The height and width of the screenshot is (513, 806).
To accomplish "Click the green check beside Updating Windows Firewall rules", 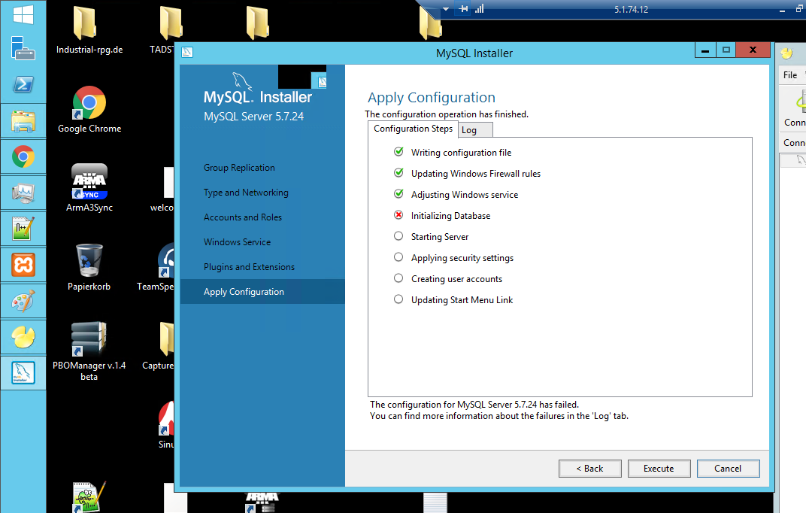I will click(x=398, y=173).
